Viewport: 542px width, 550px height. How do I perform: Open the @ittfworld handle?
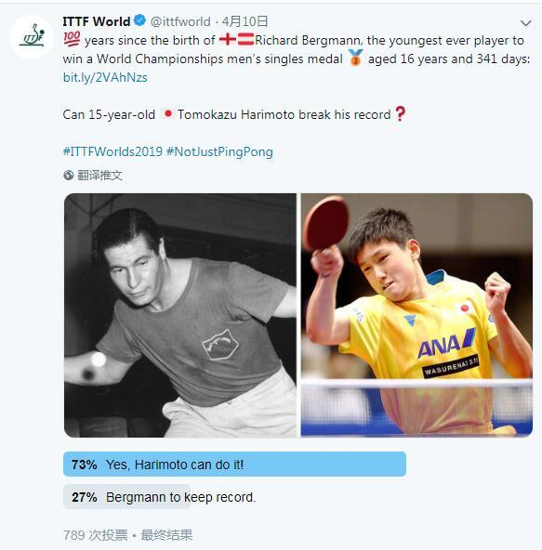pos(180,21)
